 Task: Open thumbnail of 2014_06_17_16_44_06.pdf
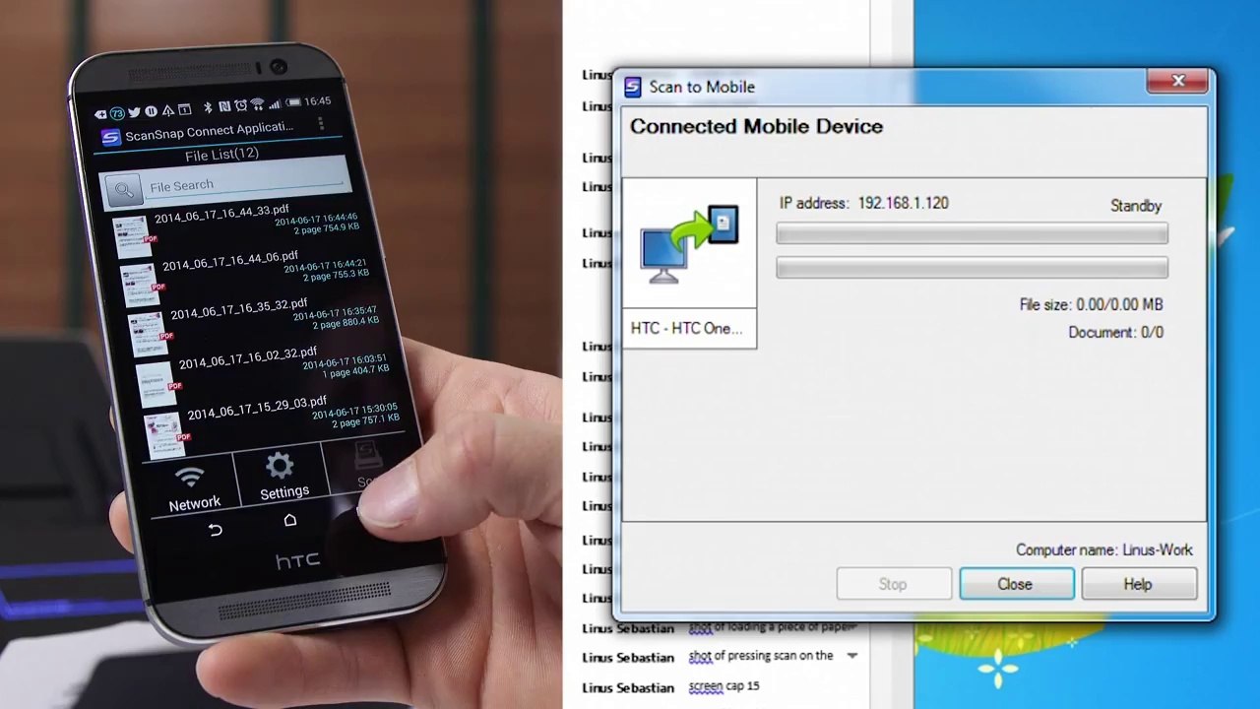pyautogui.click(x=140, y=286)
